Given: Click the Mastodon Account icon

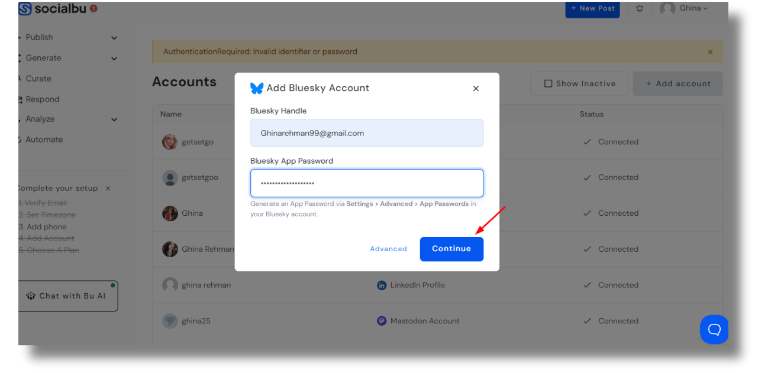Looking at the screenshot, I should pyautogui.click(x=382, y=321).
